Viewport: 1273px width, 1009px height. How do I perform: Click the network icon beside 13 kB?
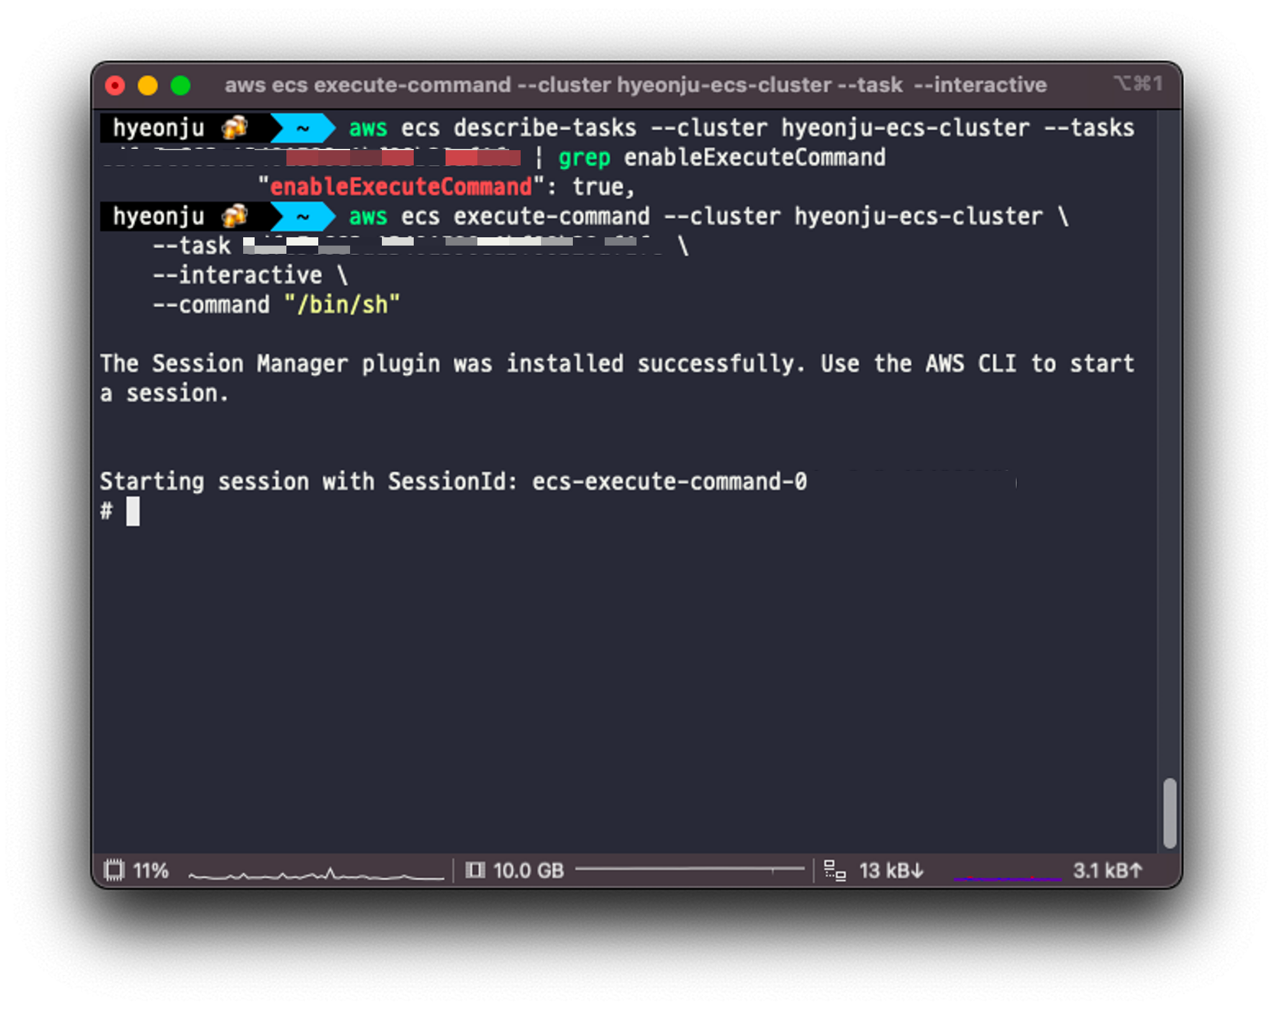[834, 870]
